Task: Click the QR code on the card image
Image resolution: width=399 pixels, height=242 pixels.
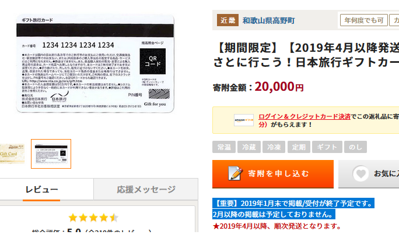Action: click(x=153, y=61)
